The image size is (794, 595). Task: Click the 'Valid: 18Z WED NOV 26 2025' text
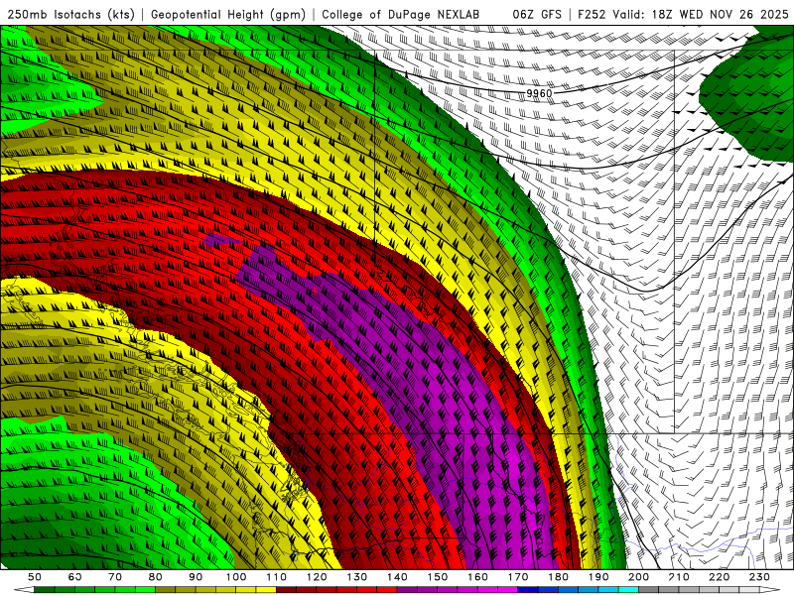tap(701, 15)
